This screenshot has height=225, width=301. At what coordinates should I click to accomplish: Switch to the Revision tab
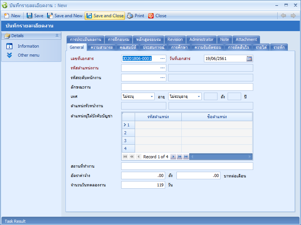175,40
